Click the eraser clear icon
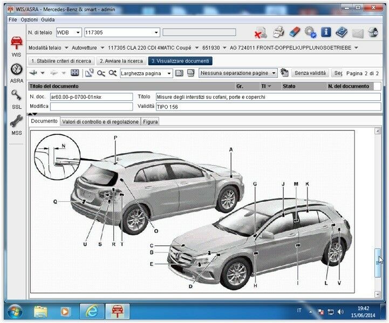The width and height of the screenshot is (389, 323). tap(295, 32)
